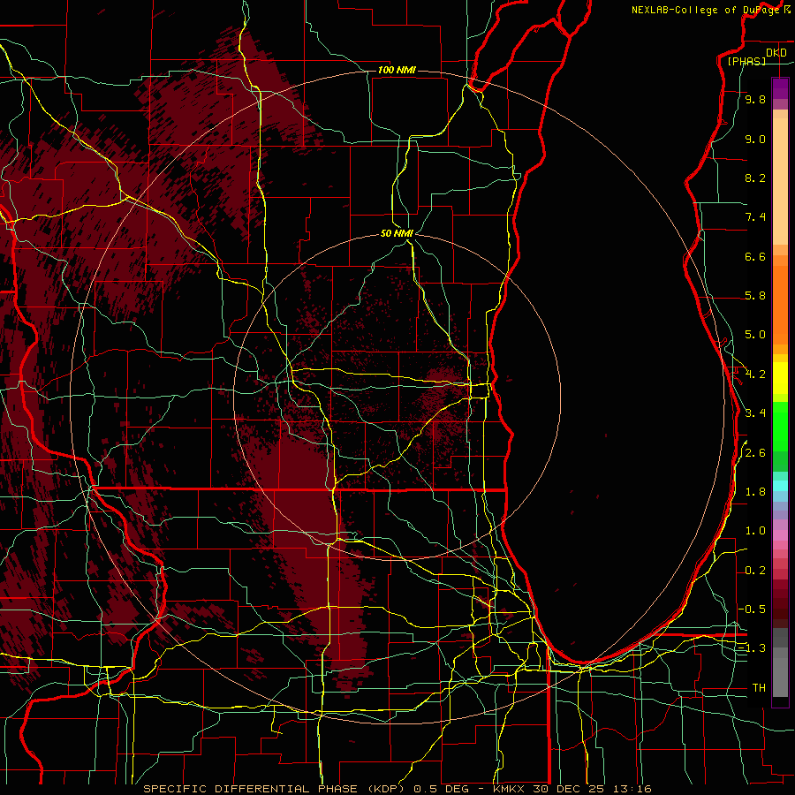Screen dimensions: 795x795
Task: Click the -0.5 value on color scale
Action: click(x=752, y=609)
